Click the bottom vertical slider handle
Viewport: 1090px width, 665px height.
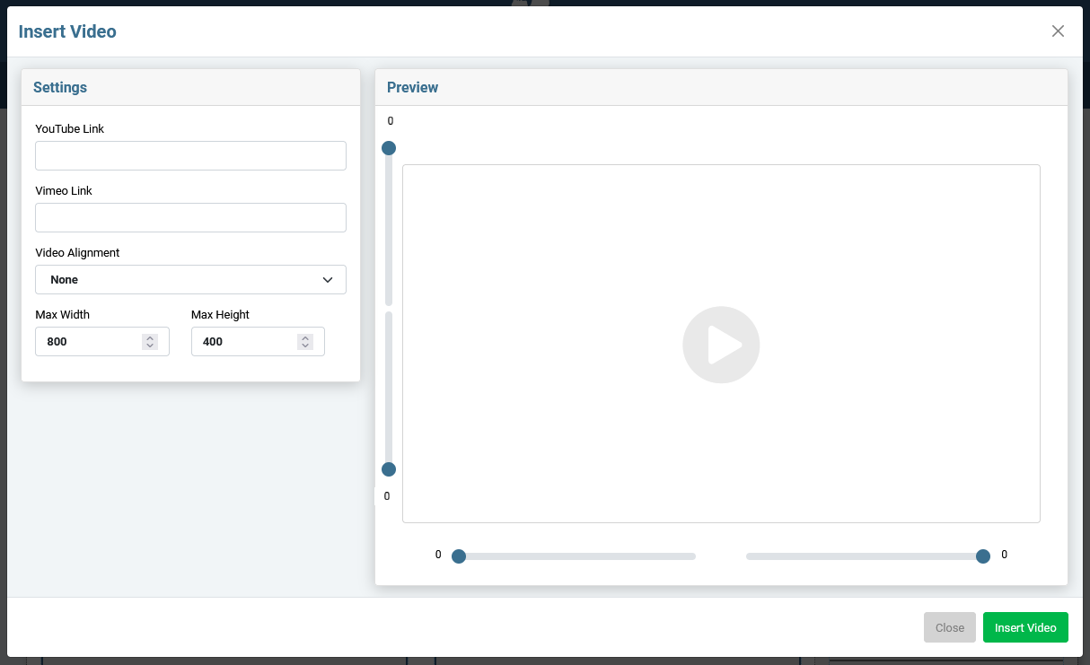pos(389,469)
